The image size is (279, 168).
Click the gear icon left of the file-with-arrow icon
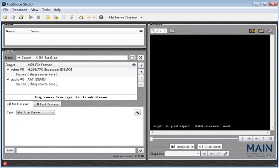[81, 17]
